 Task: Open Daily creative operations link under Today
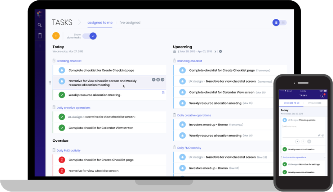coord(74,108)
